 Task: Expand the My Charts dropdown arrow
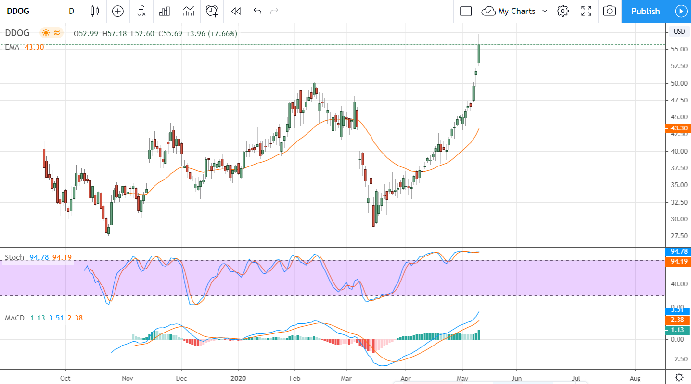[x=545, y=11]
